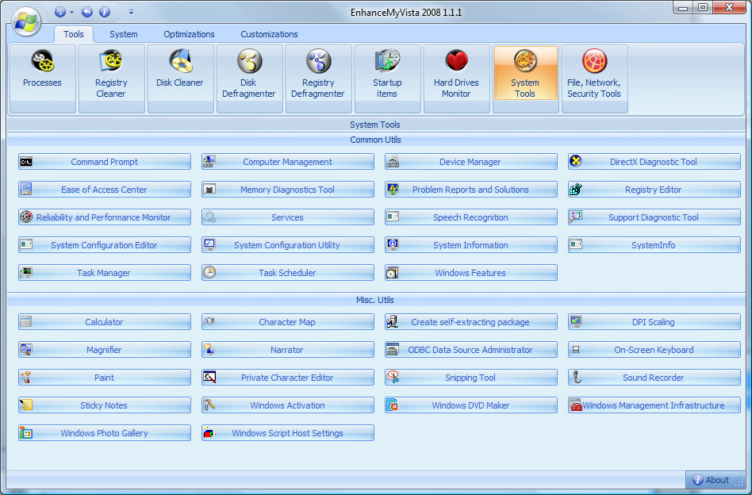
Task: Open the Optimizations tab
Action: click(x=189, y=34)
